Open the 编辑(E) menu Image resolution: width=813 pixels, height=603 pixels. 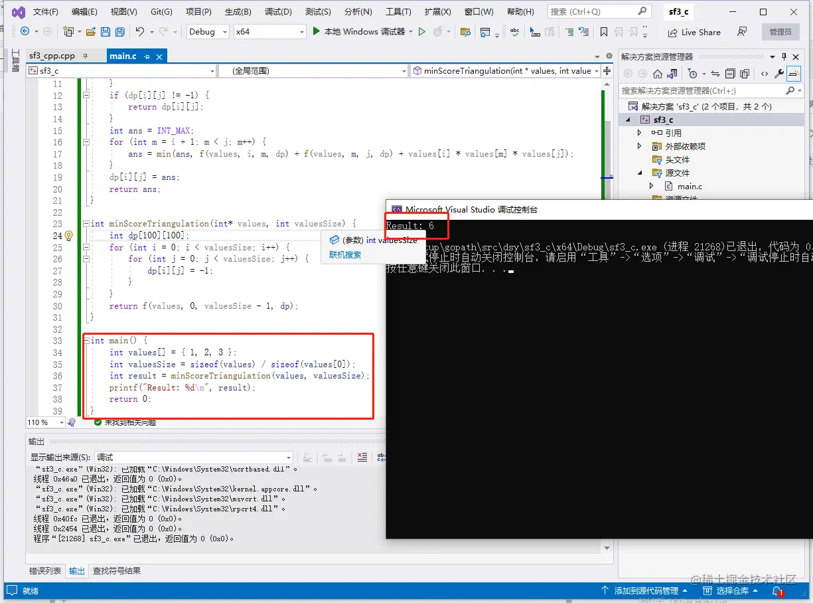pyautogui.click(x=84, y=12)
